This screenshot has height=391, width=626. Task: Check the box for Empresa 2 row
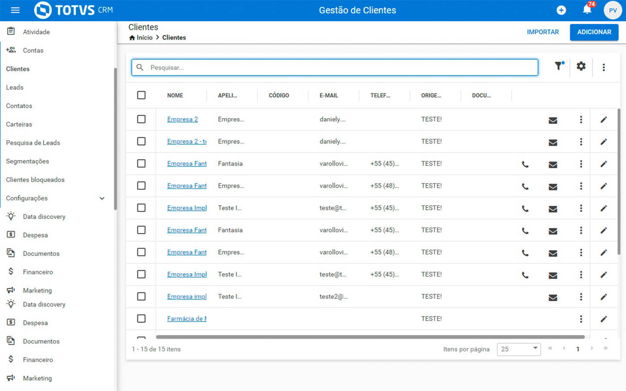141,119
